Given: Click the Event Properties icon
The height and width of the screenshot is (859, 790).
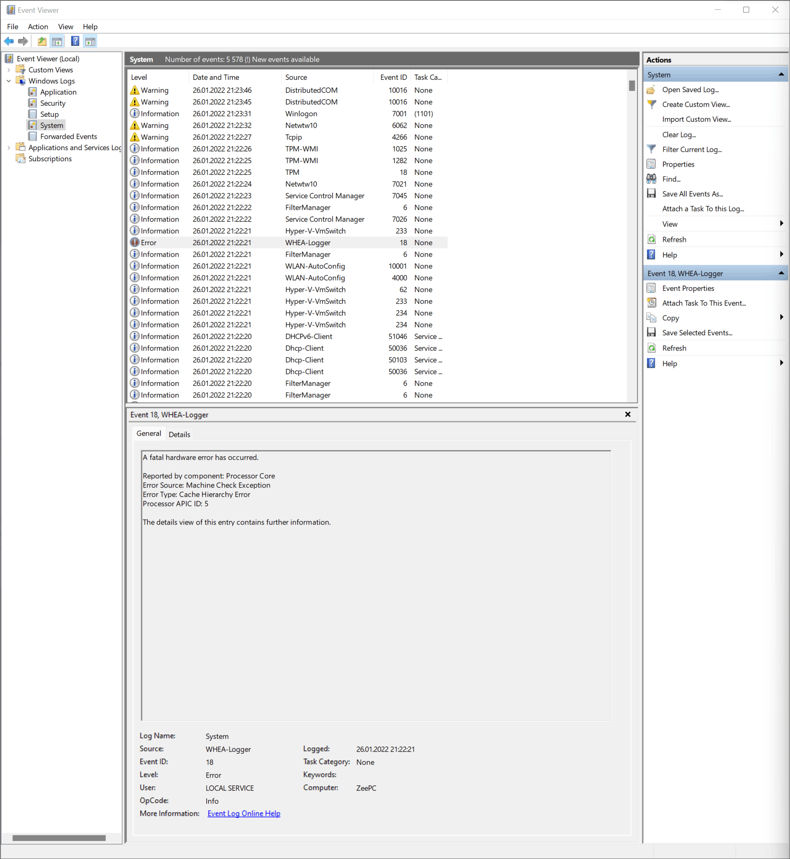Looking at the screenshot, I should coord(651,288).
